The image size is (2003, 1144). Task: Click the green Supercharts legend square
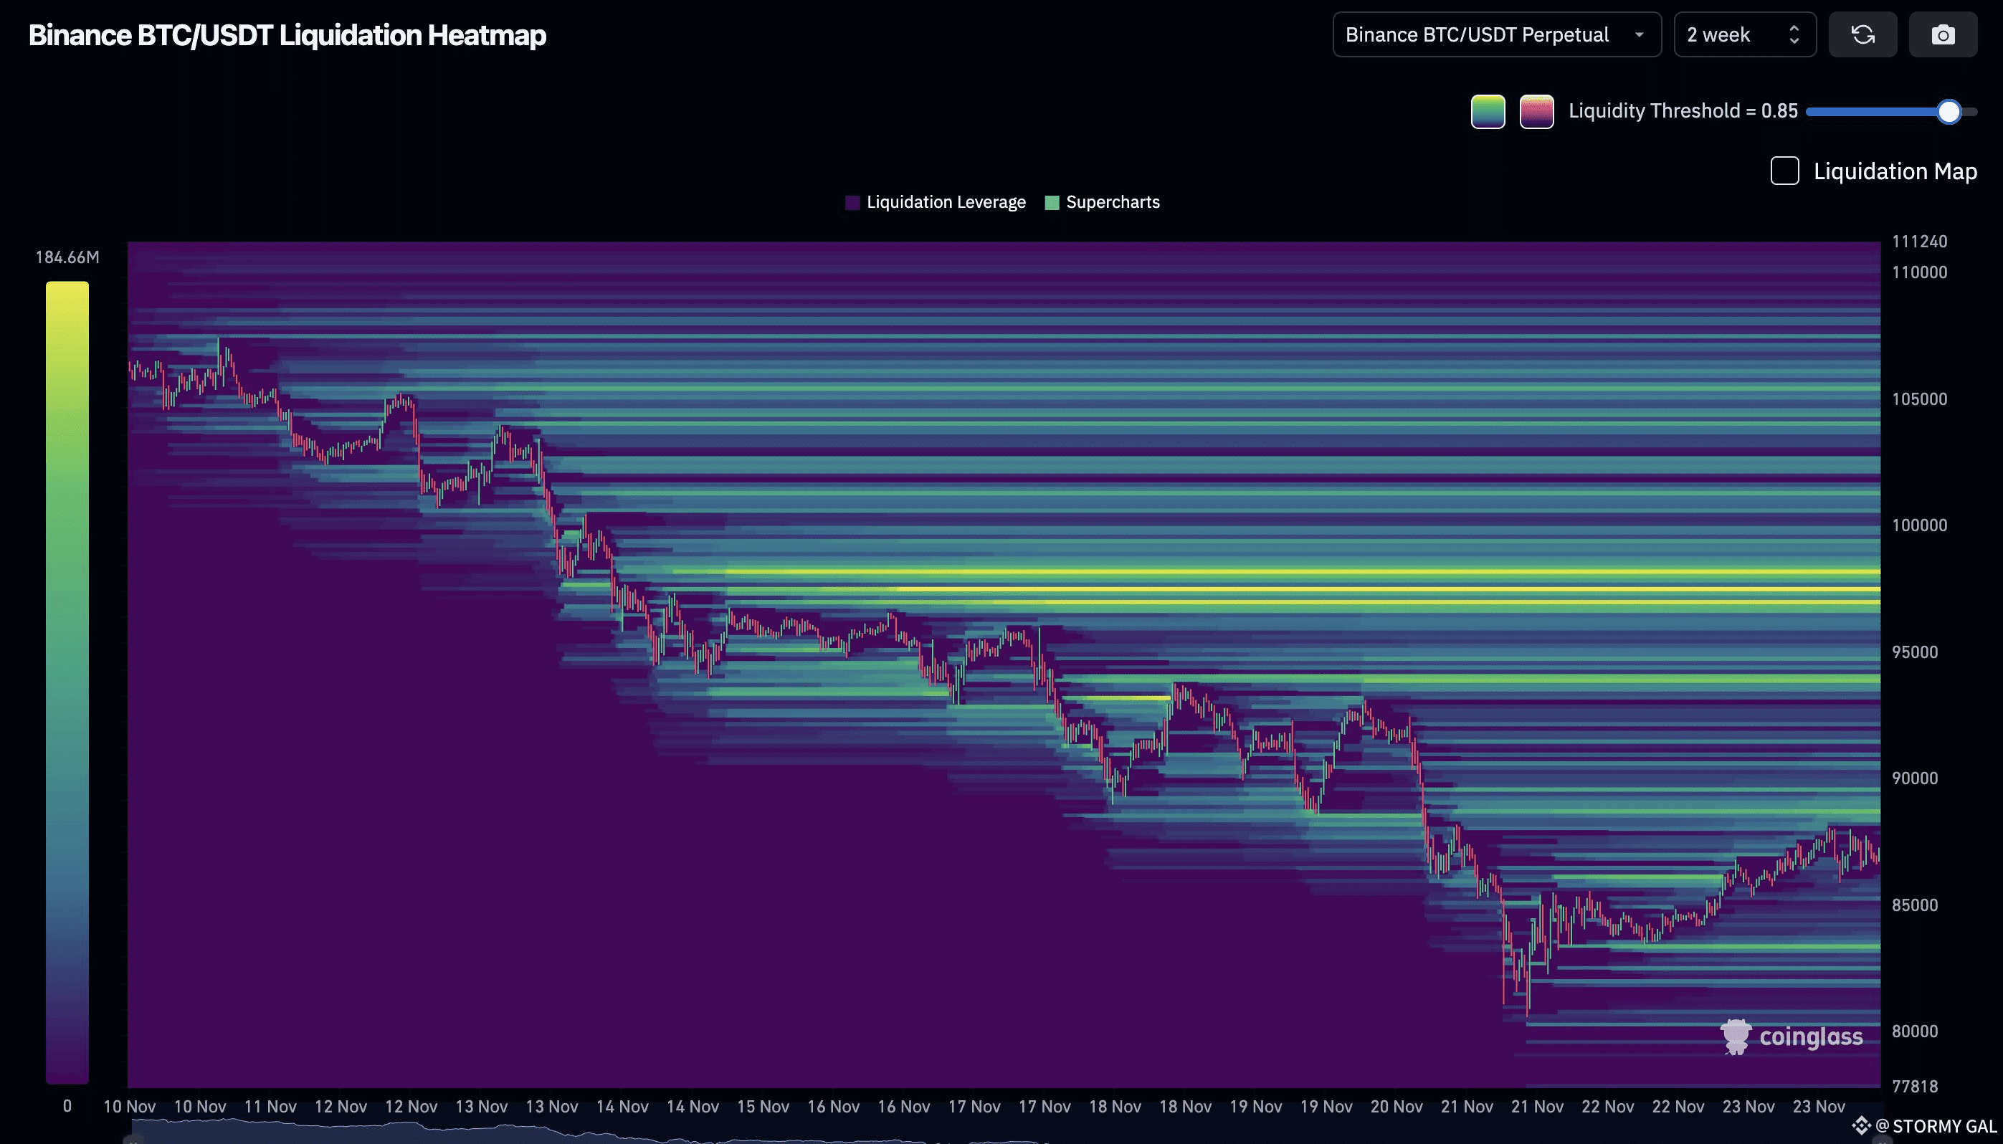click(x=1052, y=203)
